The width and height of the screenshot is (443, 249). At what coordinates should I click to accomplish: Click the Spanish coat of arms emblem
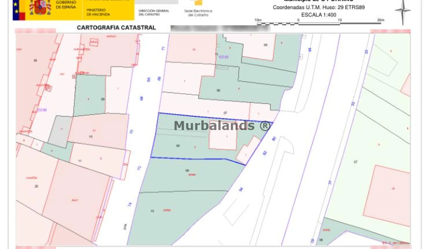(40, 8)
